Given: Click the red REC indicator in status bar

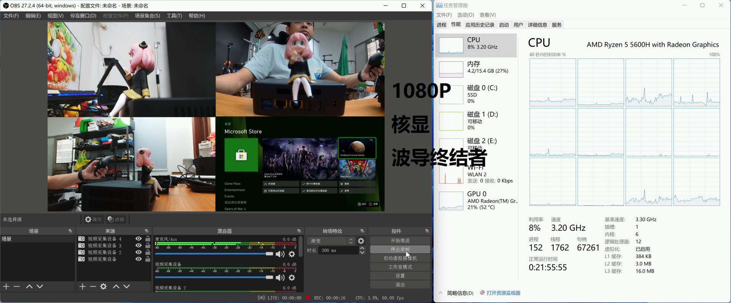Looking at the screenshot, I should point(308,298).
